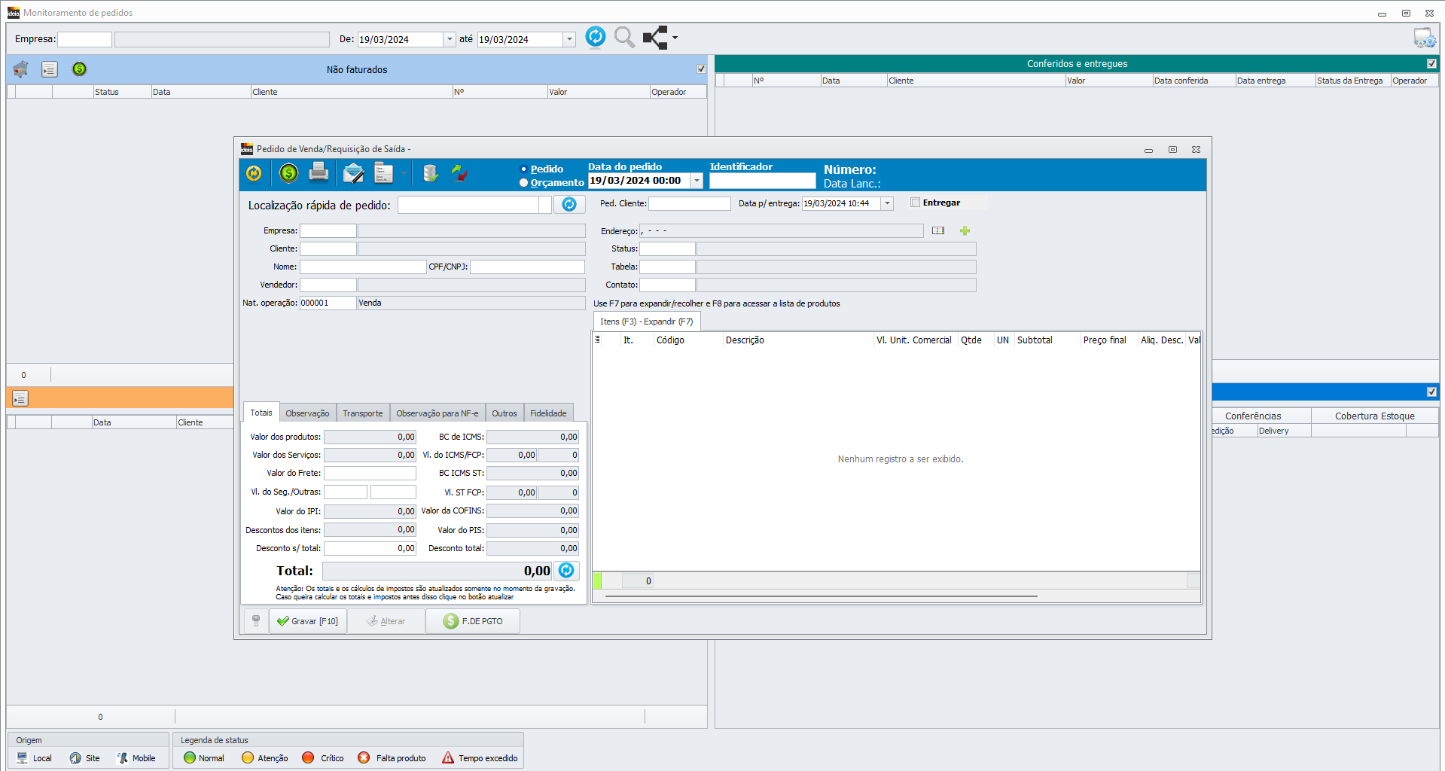
Task: Click the Localização rápida de pedido field
Action: (x=468, y=205)
